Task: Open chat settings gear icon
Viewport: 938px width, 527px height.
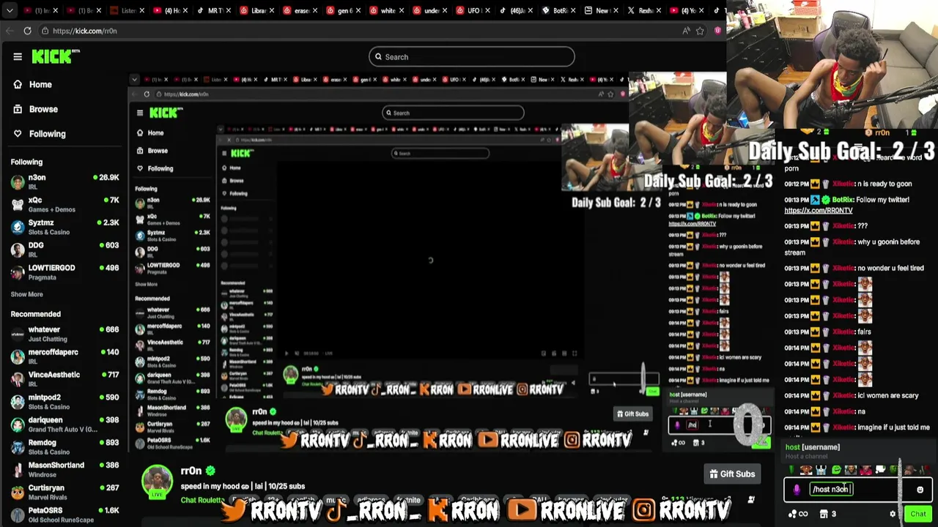Action: tap(893, 514)
